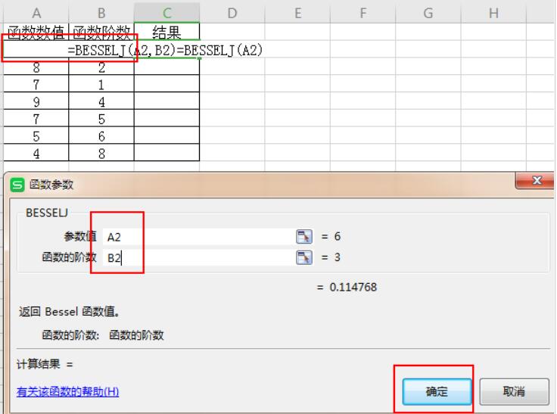
Task: Select column E header
Action: [297, 13]
